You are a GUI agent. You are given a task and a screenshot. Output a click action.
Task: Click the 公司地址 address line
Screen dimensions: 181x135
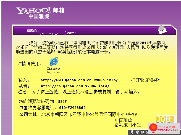[x=79, y=114]
